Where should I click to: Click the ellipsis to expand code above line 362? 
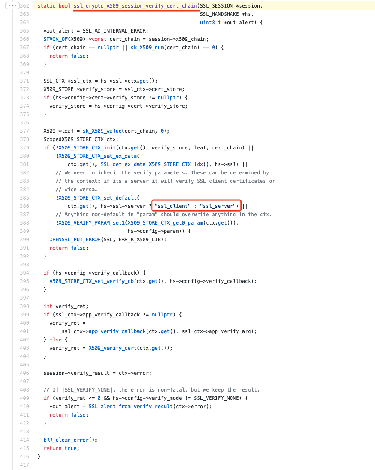tap(11, 5)
